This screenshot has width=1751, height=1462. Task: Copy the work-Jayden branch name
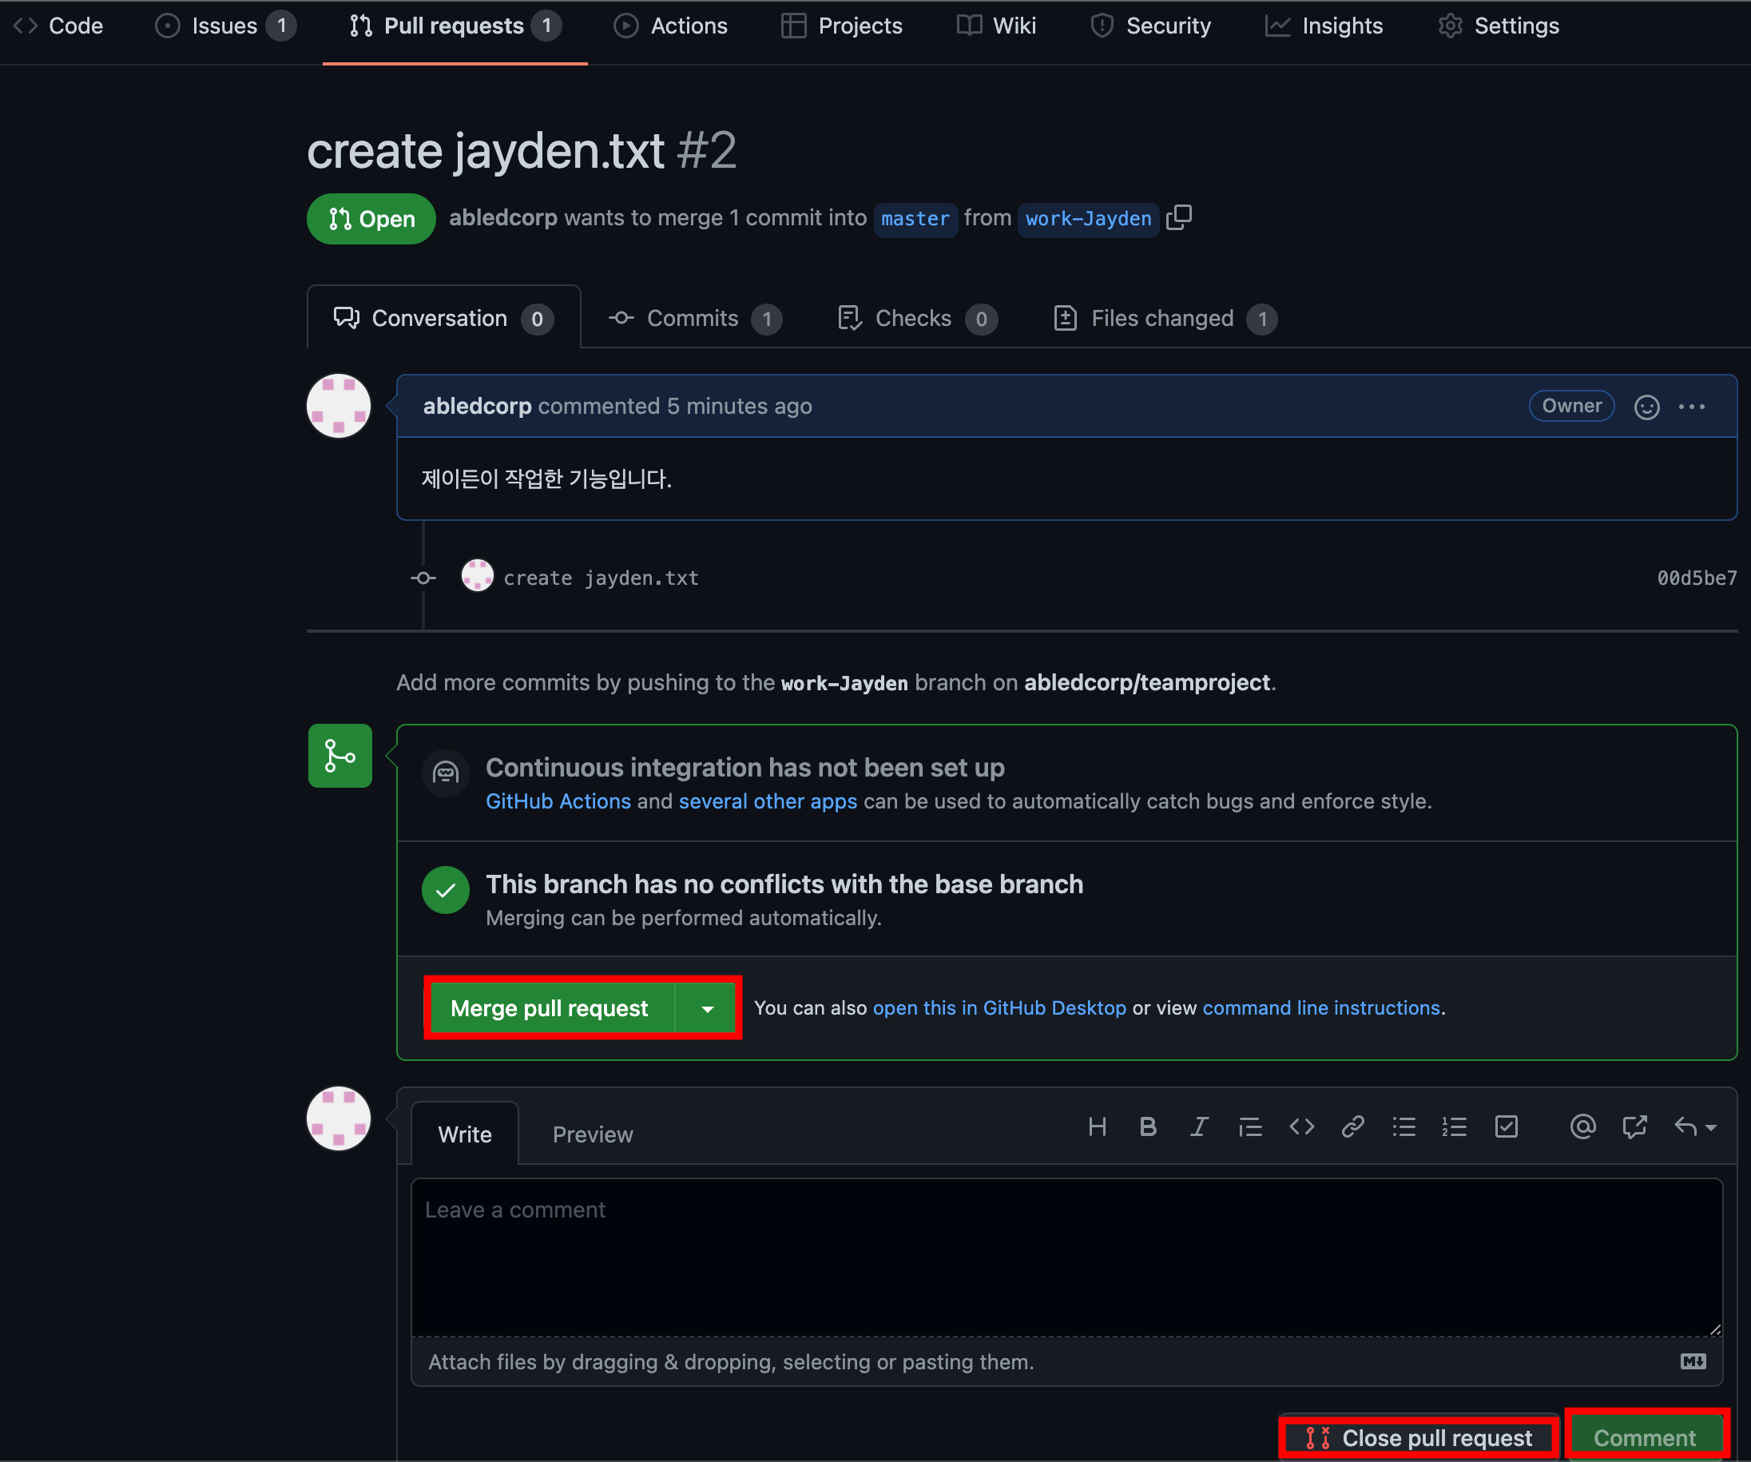(1179, 217)
